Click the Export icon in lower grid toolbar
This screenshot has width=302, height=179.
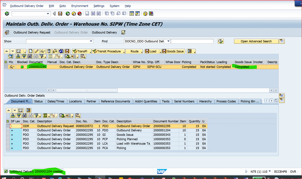point(62,115)
